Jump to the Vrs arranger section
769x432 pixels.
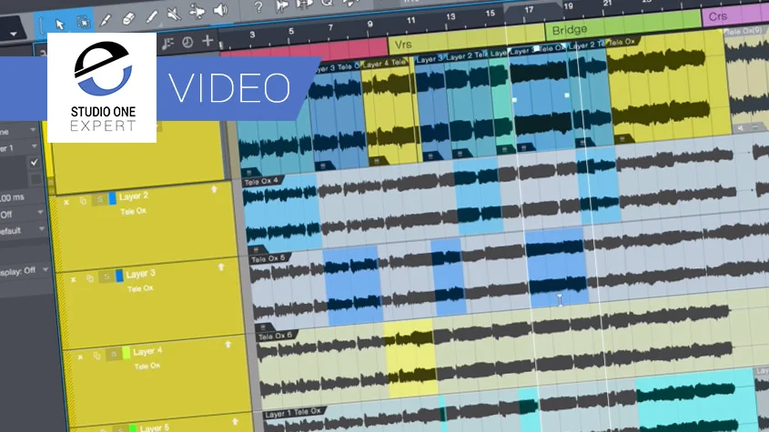point(466,40)
